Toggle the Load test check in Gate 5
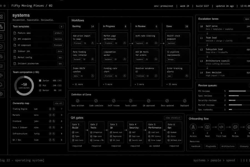250x167 pixels. [149, 132]
